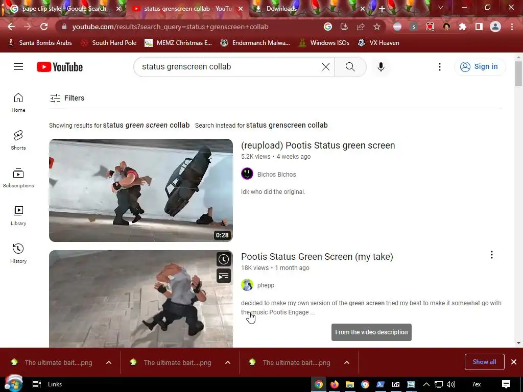Go back to the previous page
The height and width of the screenshot is (392, 523).
point(11,27)
